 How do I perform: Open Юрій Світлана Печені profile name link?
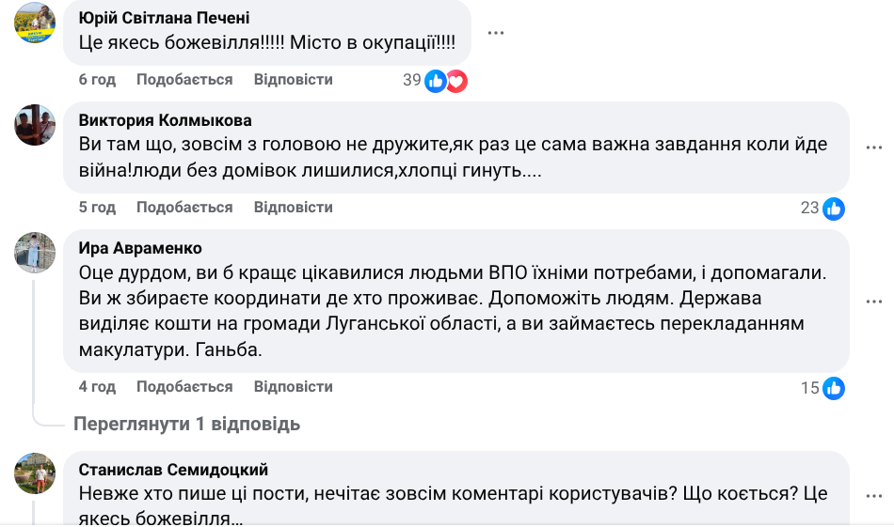pyautogui.click(x=165, y=19)
